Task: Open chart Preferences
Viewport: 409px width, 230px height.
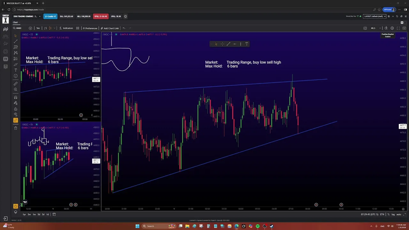Action: 90,28
